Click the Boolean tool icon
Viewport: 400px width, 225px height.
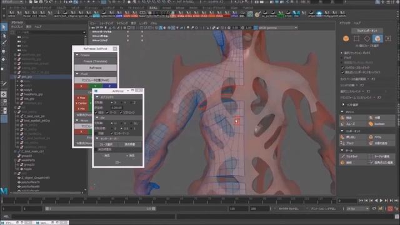click(371, 124)
